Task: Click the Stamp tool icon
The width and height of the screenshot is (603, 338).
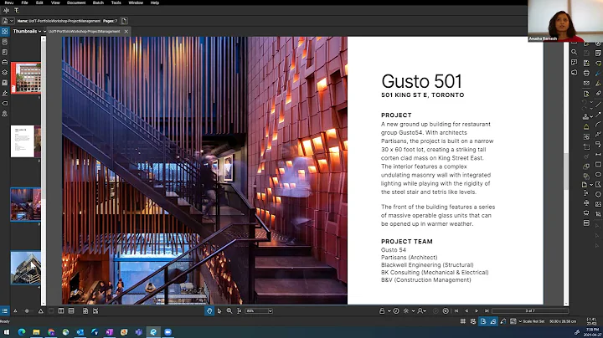Action: click(x=585, y=116)
